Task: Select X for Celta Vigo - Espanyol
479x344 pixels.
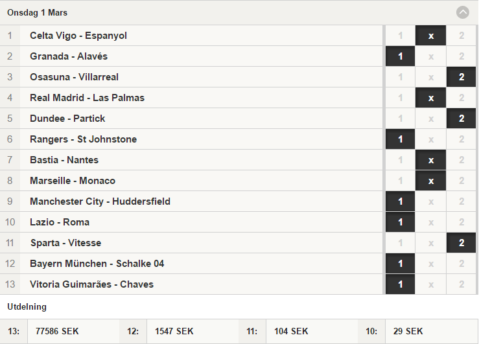Action: click(x=431, y=36)
